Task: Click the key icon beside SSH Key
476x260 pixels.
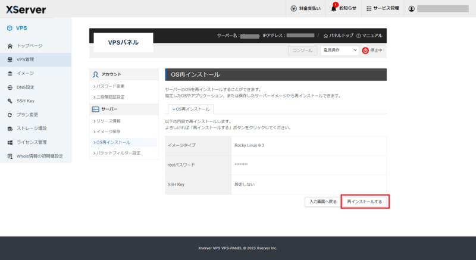Action: click(x=10, y=101)
